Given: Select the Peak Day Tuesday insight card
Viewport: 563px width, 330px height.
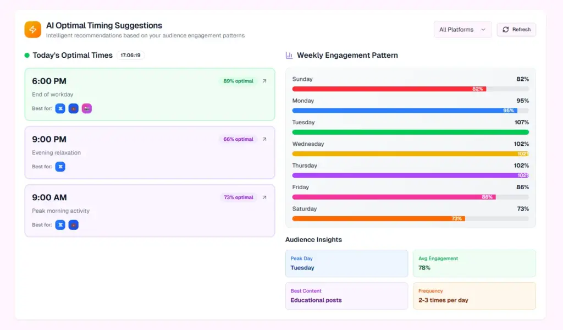Looking at the screenshot, I should pos(346,263).
